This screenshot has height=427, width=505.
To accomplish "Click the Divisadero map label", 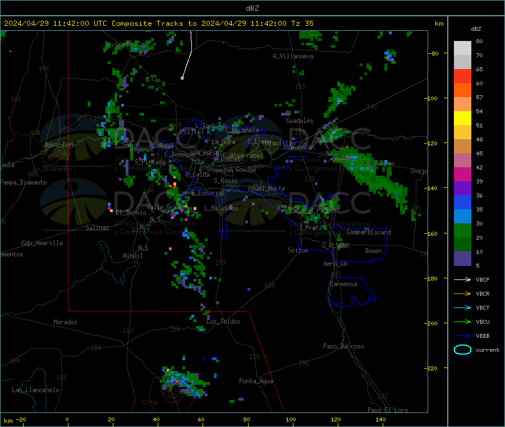I will click(x=121, y=44).
